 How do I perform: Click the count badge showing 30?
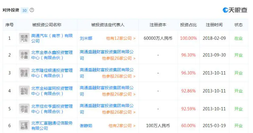(25, 10)
